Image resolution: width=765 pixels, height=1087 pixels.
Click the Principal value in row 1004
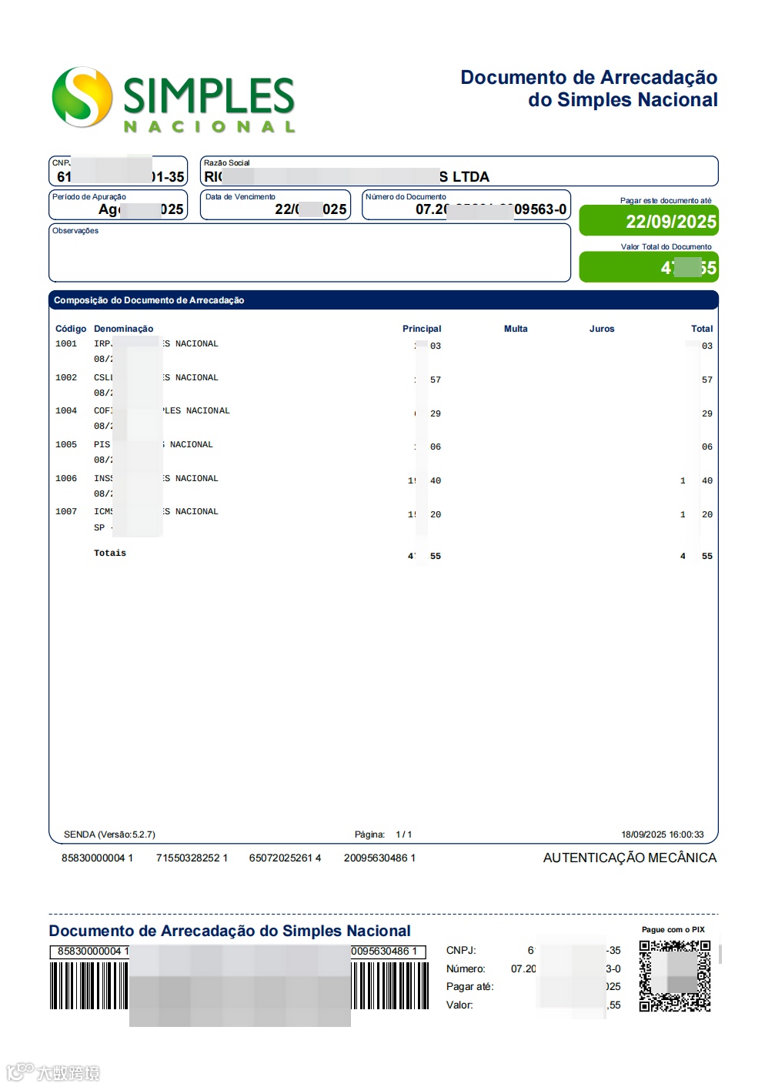point(427,414)
